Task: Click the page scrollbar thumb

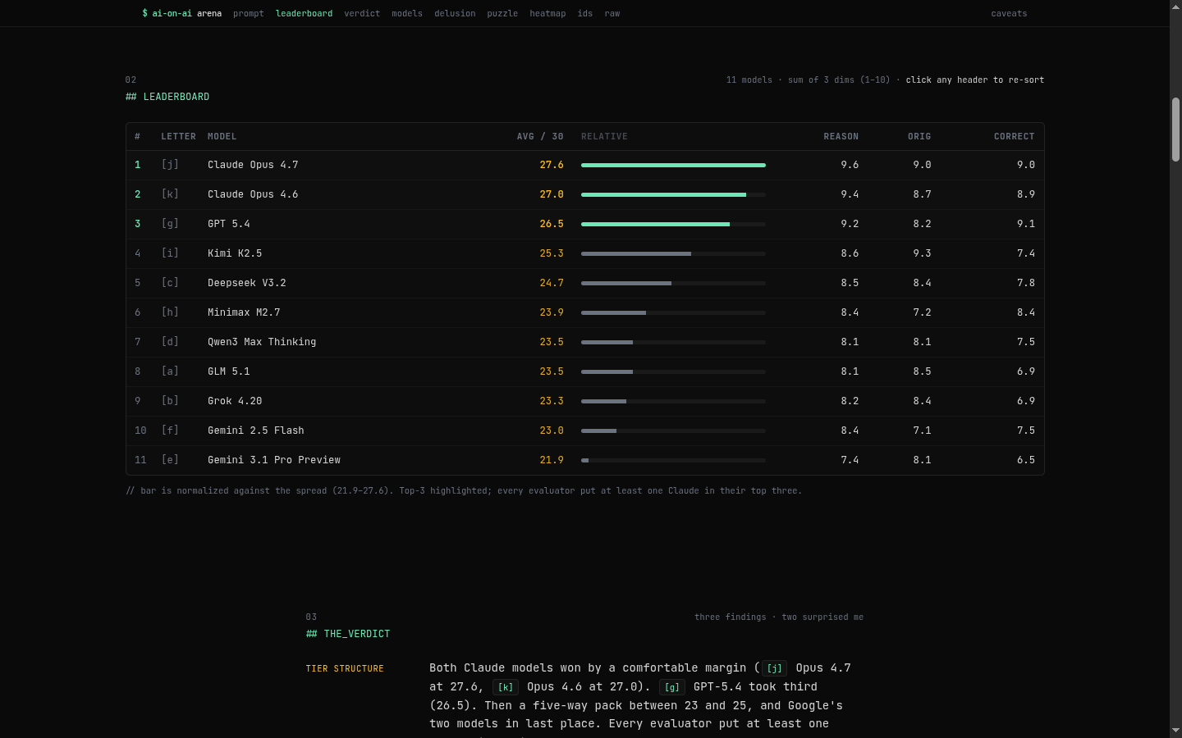Action: pyautogui.click(x=1175, y=129)
